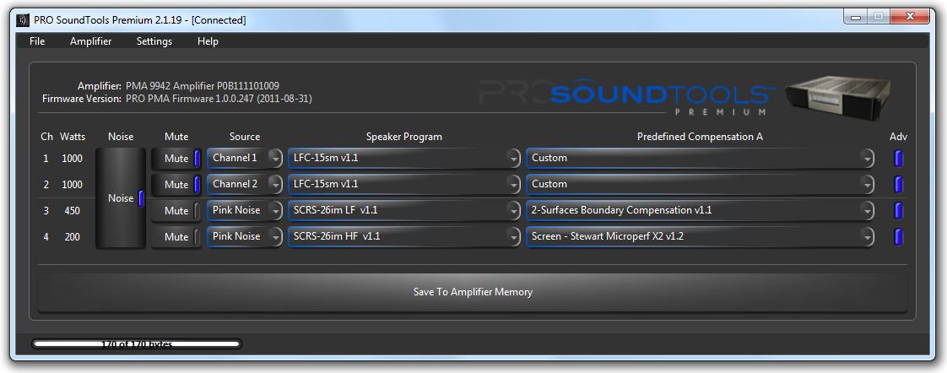Open the Help menu
The width and height of the screenshot is (947, 373).
pyautogui.click(x=208, y=41)
